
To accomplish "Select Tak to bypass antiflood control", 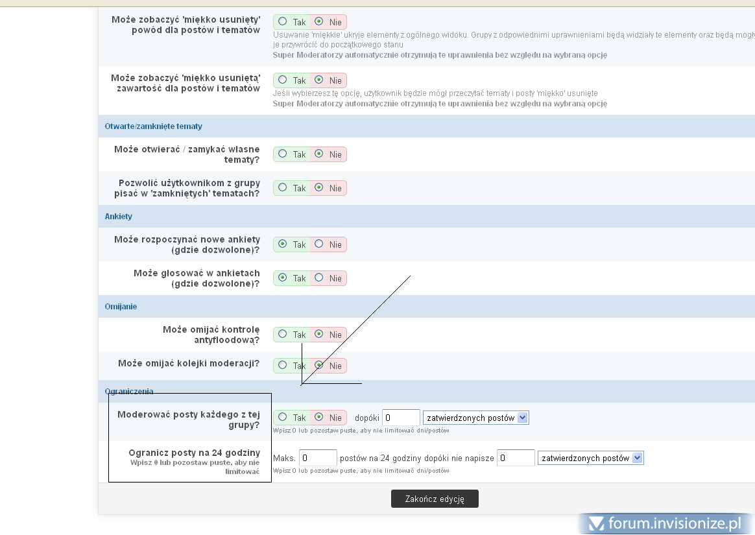I will tap(283, 334).
